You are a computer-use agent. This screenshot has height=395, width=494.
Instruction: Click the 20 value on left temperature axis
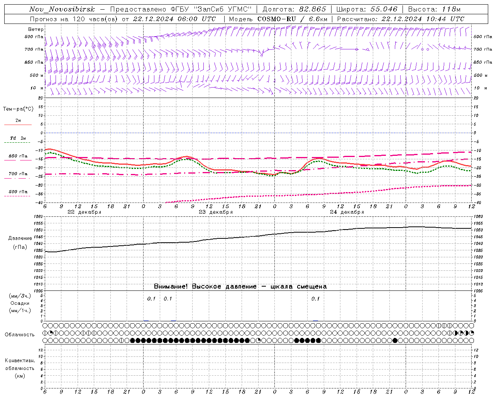41,98
